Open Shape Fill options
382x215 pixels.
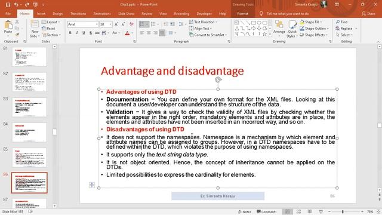[311, 22]
